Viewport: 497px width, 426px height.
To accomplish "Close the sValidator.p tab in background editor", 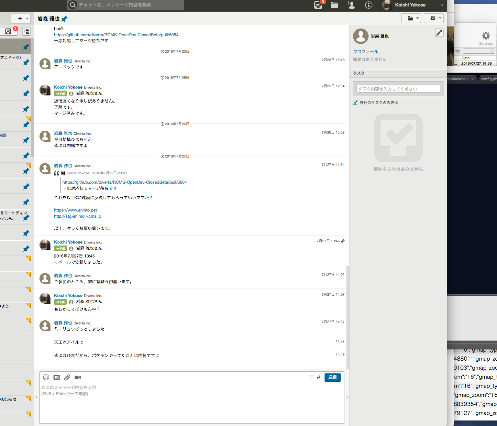I will point(472,79).
